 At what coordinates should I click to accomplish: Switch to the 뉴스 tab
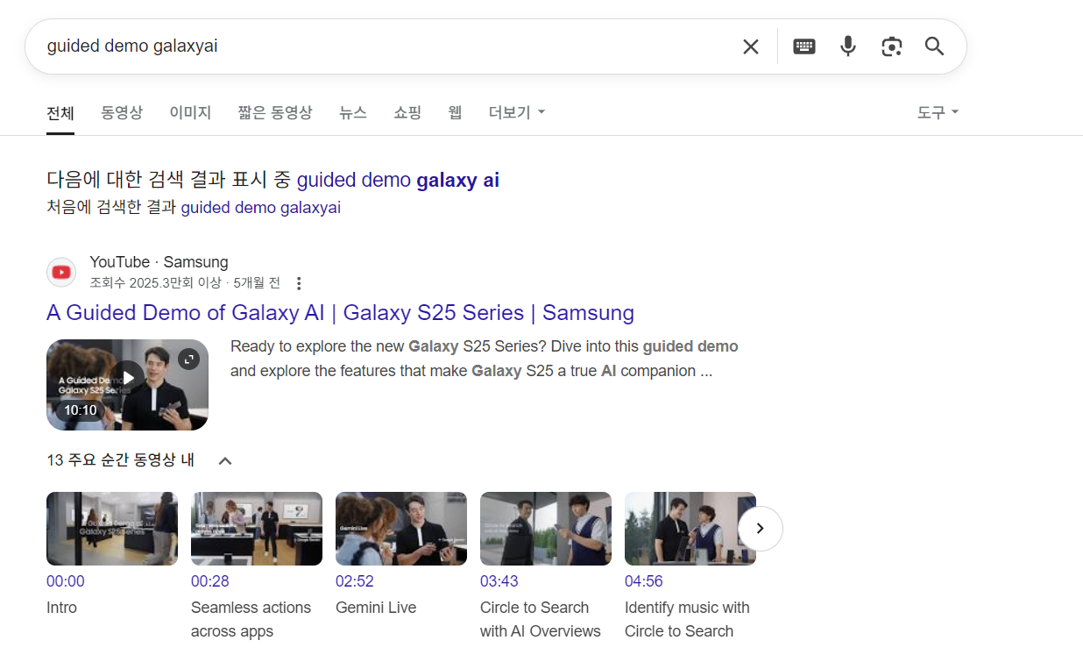click(x=353, y=112)
